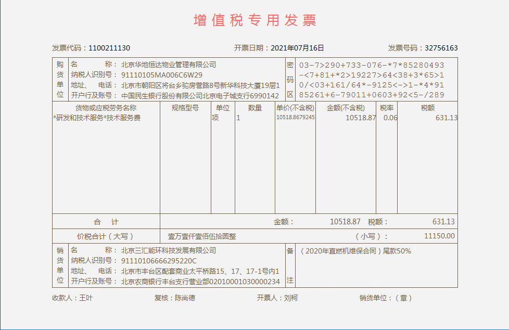Select the service item 研发和技术服务 技术服务费
Viewport: 509px width, 330px height.
(97, 118)
